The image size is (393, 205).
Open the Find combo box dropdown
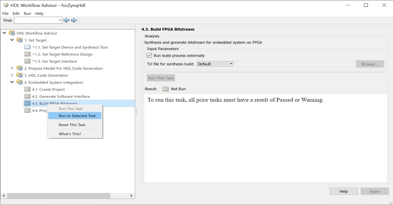pos(60,20)
